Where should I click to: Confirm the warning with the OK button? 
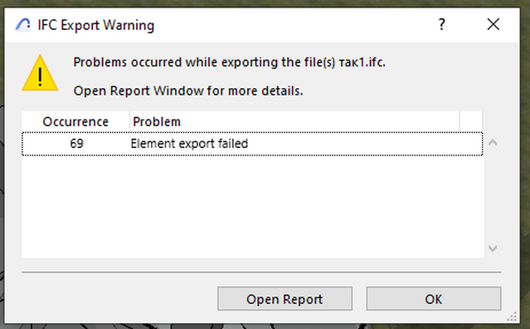point(433,299)
